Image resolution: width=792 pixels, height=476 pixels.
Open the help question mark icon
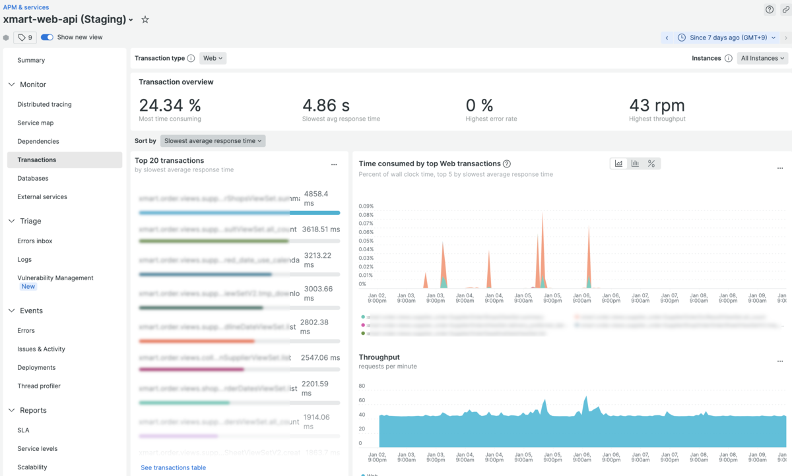[770, 10]
